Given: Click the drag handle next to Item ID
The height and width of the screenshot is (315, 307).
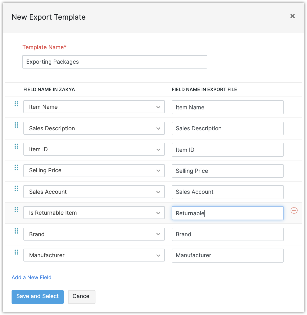Looking at the screenshot, I should (x=16, y=146).
